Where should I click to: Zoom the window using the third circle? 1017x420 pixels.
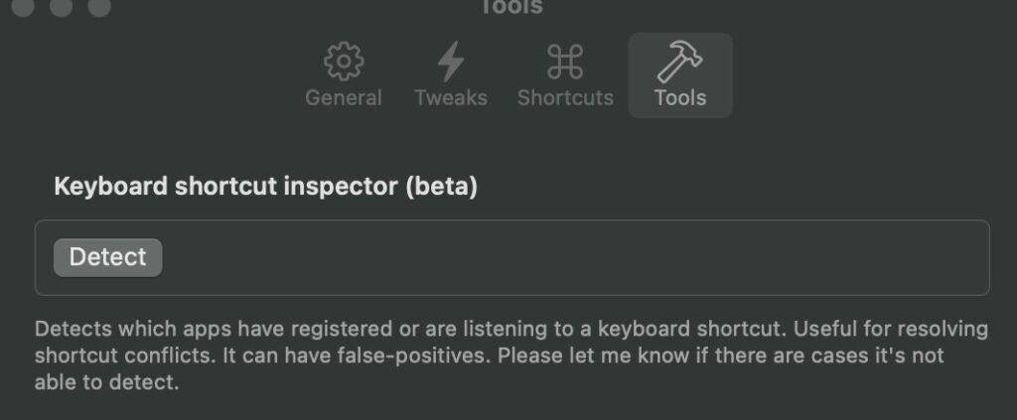[x=99, y=7]
